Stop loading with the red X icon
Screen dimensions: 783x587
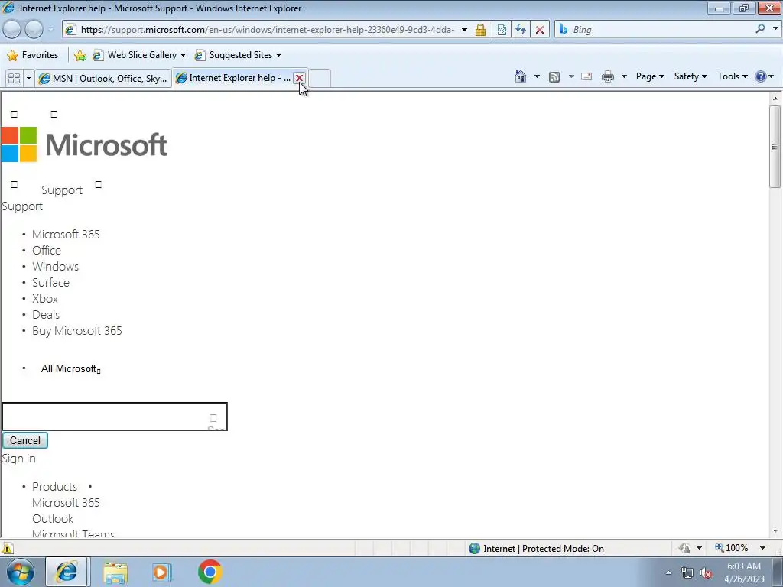pyautogui.click(x=539, y=30)
